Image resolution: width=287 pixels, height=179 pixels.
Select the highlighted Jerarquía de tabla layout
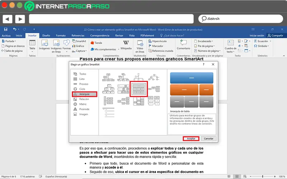pos(138,89)
